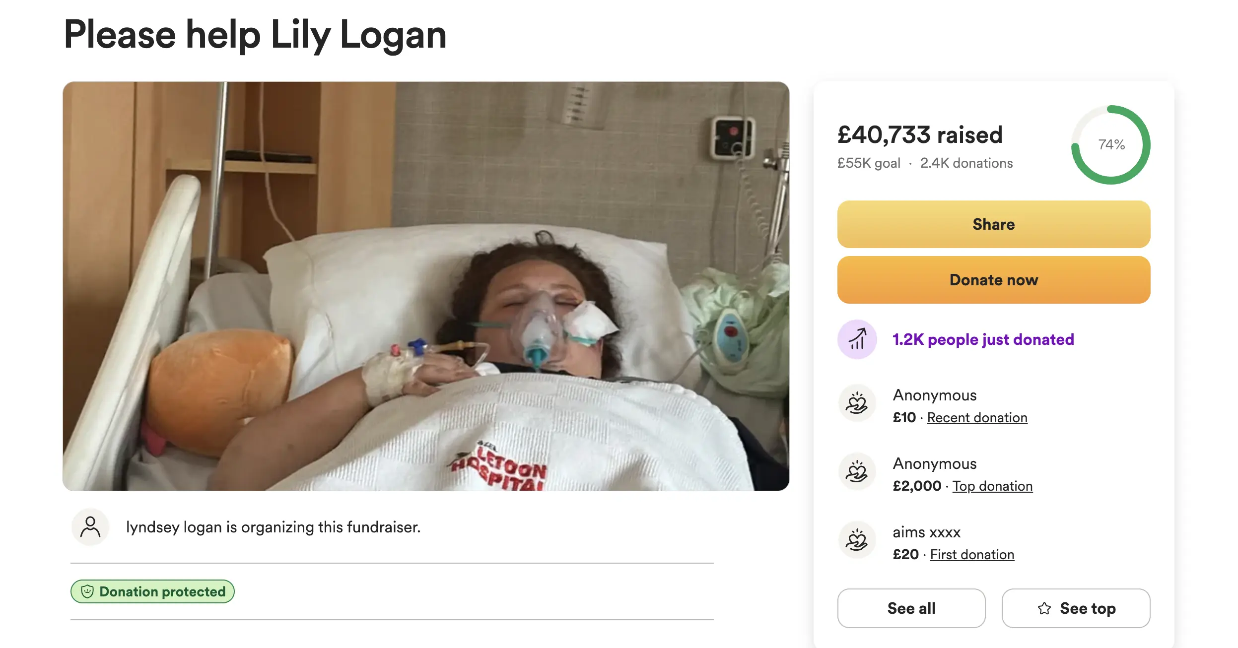Image resolution: width=1238 pixels, height=648 pixels.
Task: Click the shield icon in Donation protected badge
Action: coord(87,591)
